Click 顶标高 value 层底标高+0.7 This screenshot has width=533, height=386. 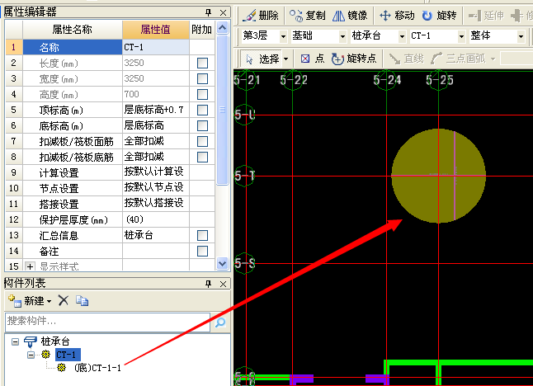[156, 110]
